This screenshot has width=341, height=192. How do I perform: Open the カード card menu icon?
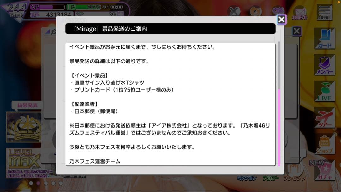(325, 39)
